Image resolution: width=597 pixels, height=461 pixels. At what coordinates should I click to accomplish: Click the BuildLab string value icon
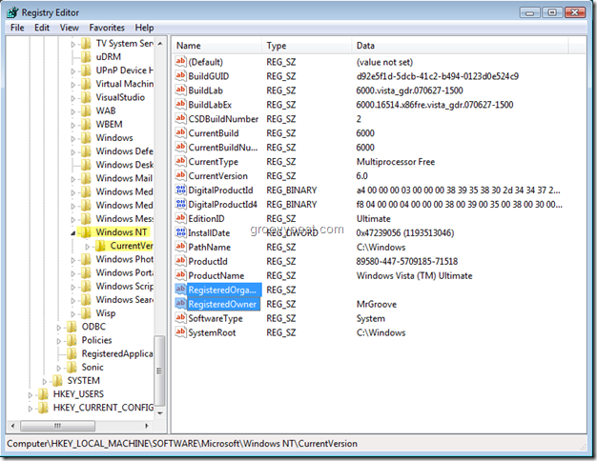(180, 90)
